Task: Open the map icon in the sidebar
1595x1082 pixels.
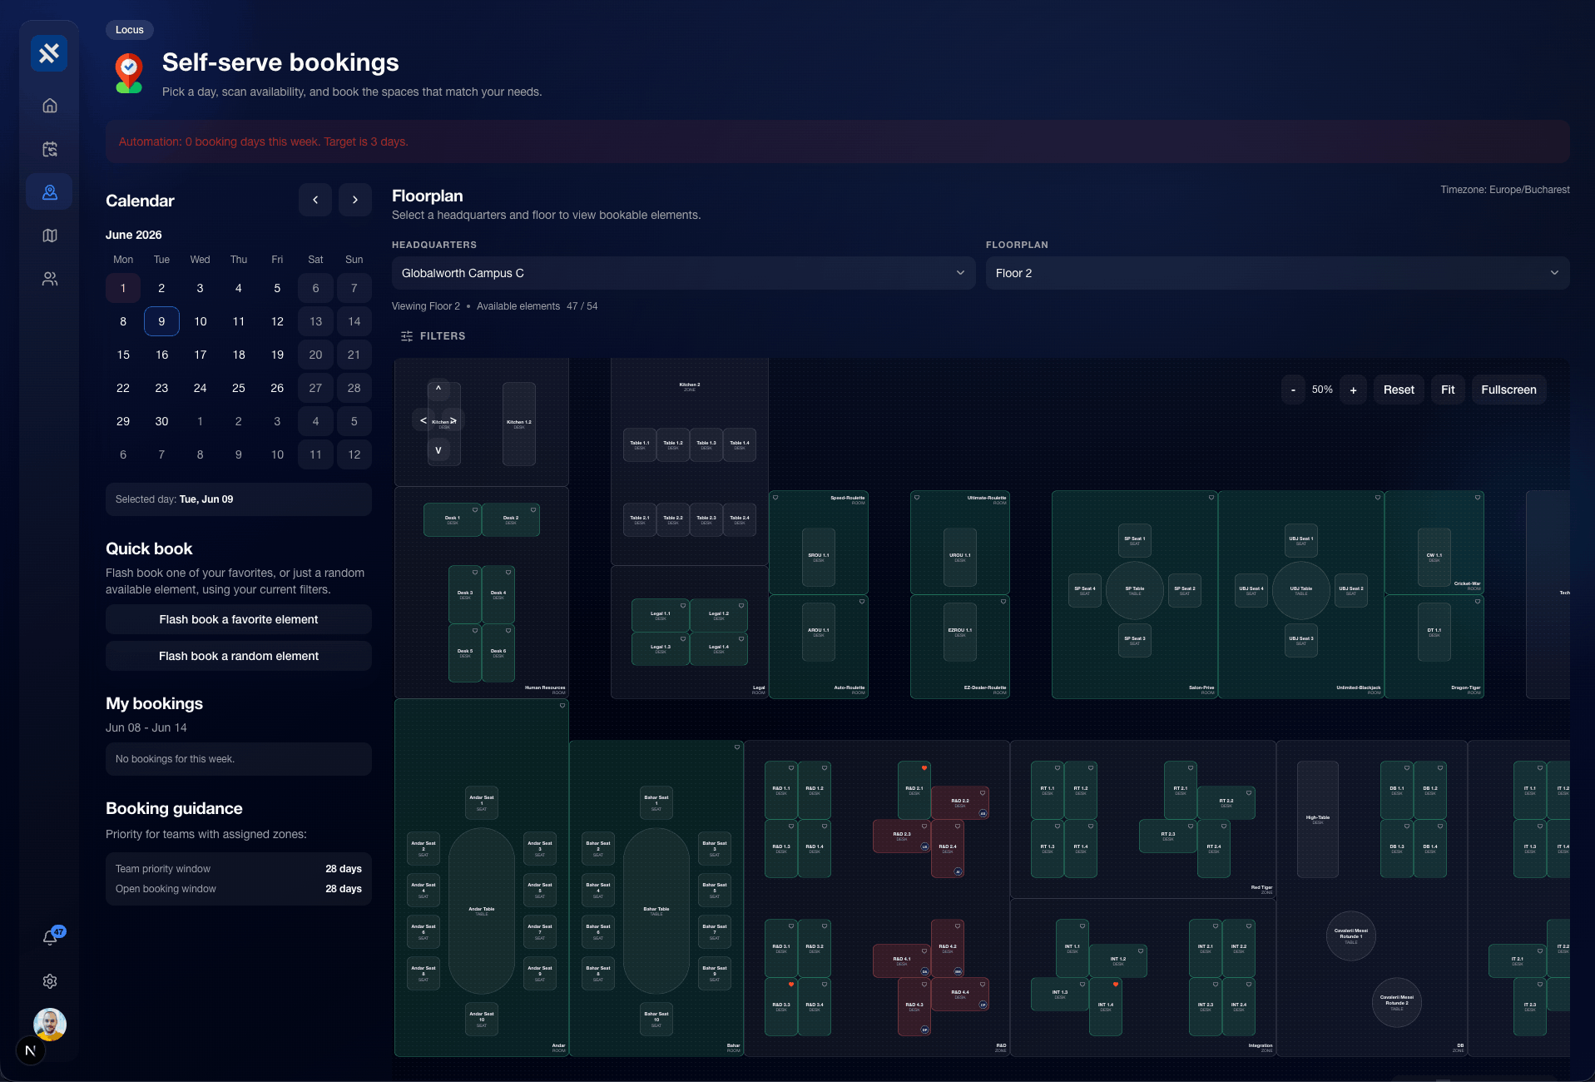Action: (50, 236)
